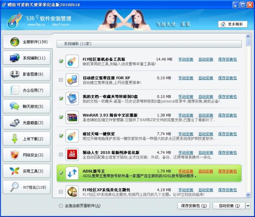Click 网络安全(3) category tab

[27, 155]
